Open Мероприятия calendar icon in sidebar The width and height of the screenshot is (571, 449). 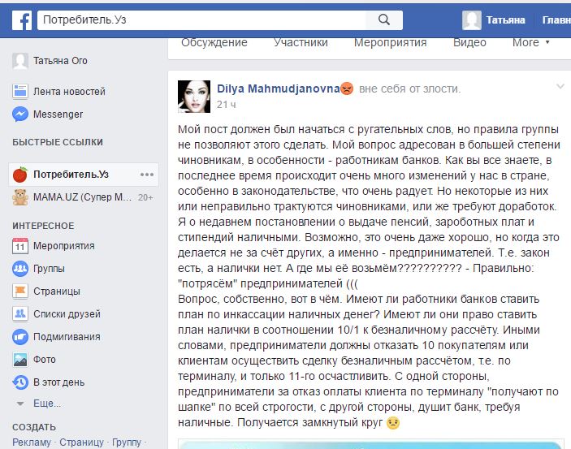[x=20, y=246]
